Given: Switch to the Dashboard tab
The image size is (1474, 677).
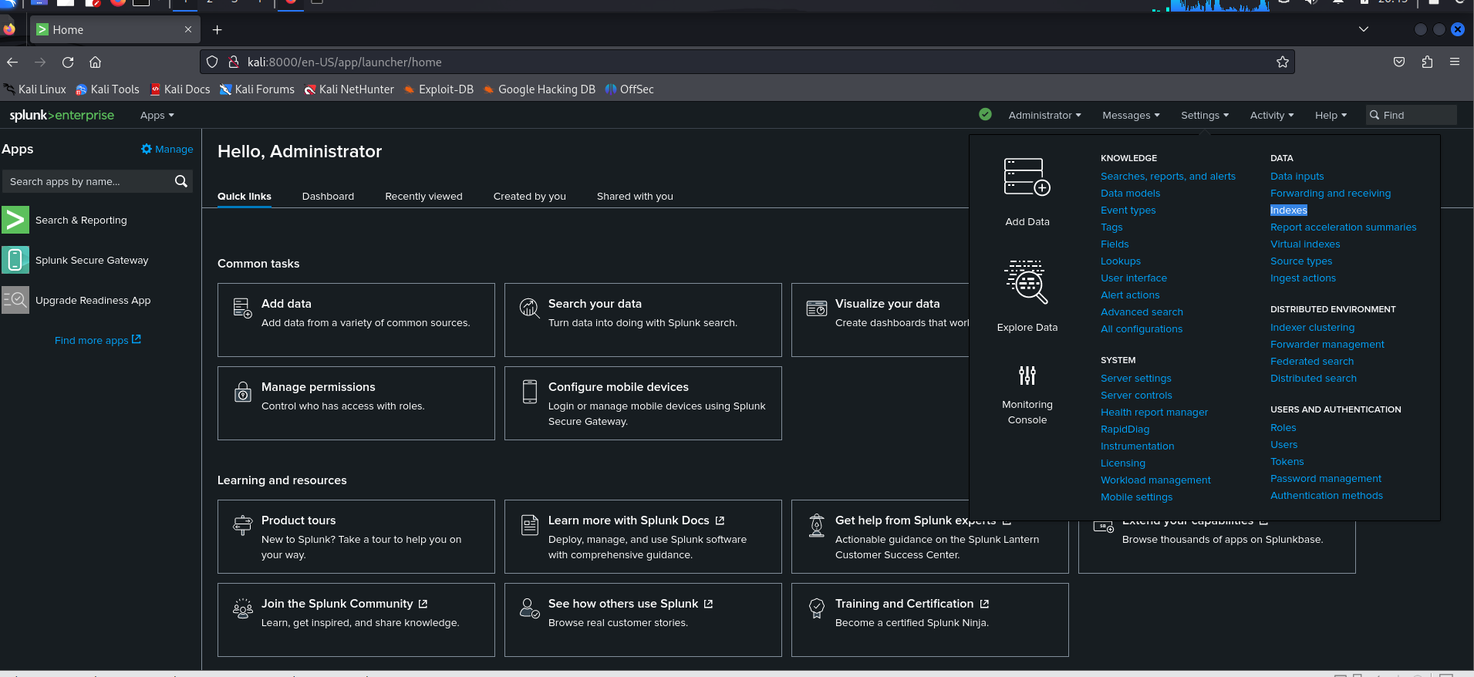Looking at the screenshot, I should point(328,196).
